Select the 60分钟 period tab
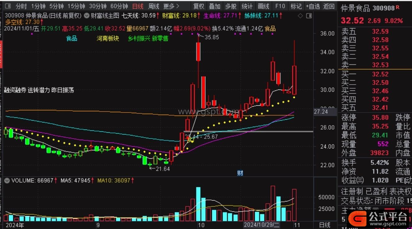The width and height of the screenshot is (412, 229). click(x=119, y=6)
